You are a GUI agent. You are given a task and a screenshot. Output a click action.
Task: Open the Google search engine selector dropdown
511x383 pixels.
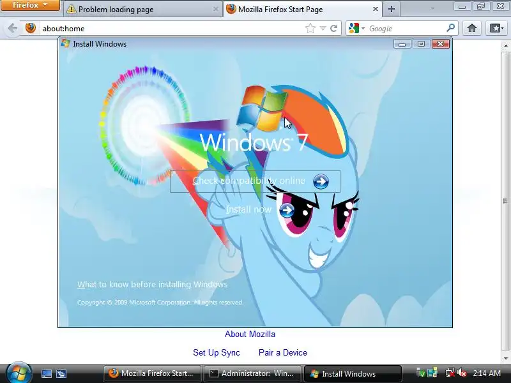(356, 28)
